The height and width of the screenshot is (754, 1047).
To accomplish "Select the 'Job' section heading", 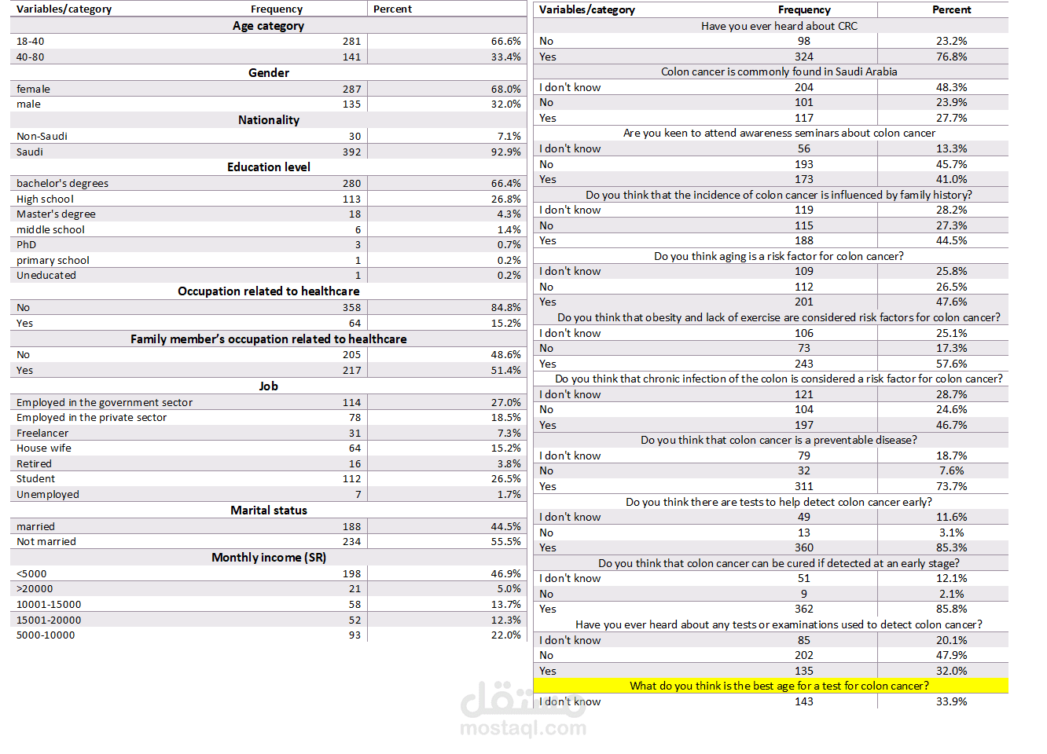I will tap(269, 386).
